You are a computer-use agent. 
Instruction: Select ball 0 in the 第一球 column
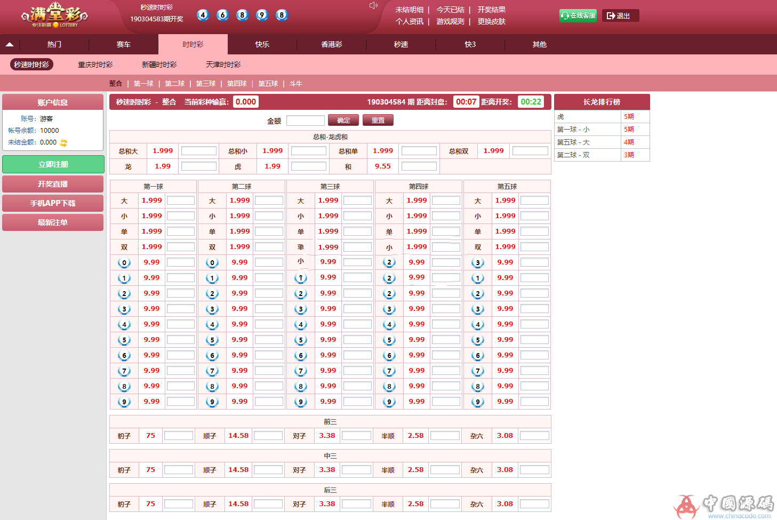click(x=124, y=262)
